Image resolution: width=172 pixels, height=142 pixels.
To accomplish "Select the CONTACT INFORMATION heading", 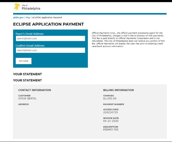I will 34,90.
